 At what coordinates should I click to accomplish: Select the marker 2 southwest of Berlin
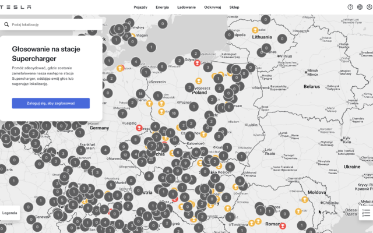[132, 103]
